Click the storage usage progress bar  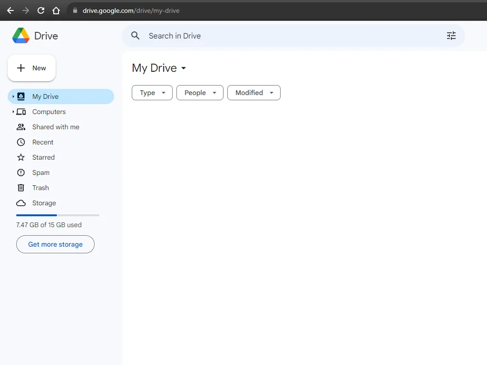58,215
